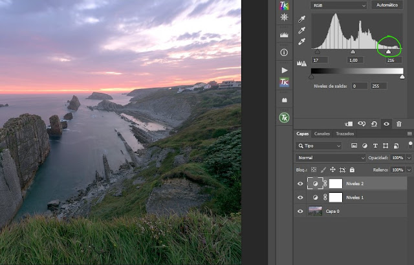Viewport: 414px width, 265px height.
Task: Hide the Niveles 2 layer
Action: pyautogui.click(x=300, y=183)
